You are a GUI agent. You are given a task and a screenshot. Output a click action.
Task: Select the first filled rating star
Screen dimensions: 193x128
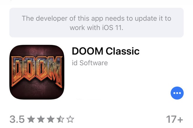(31, 120)
